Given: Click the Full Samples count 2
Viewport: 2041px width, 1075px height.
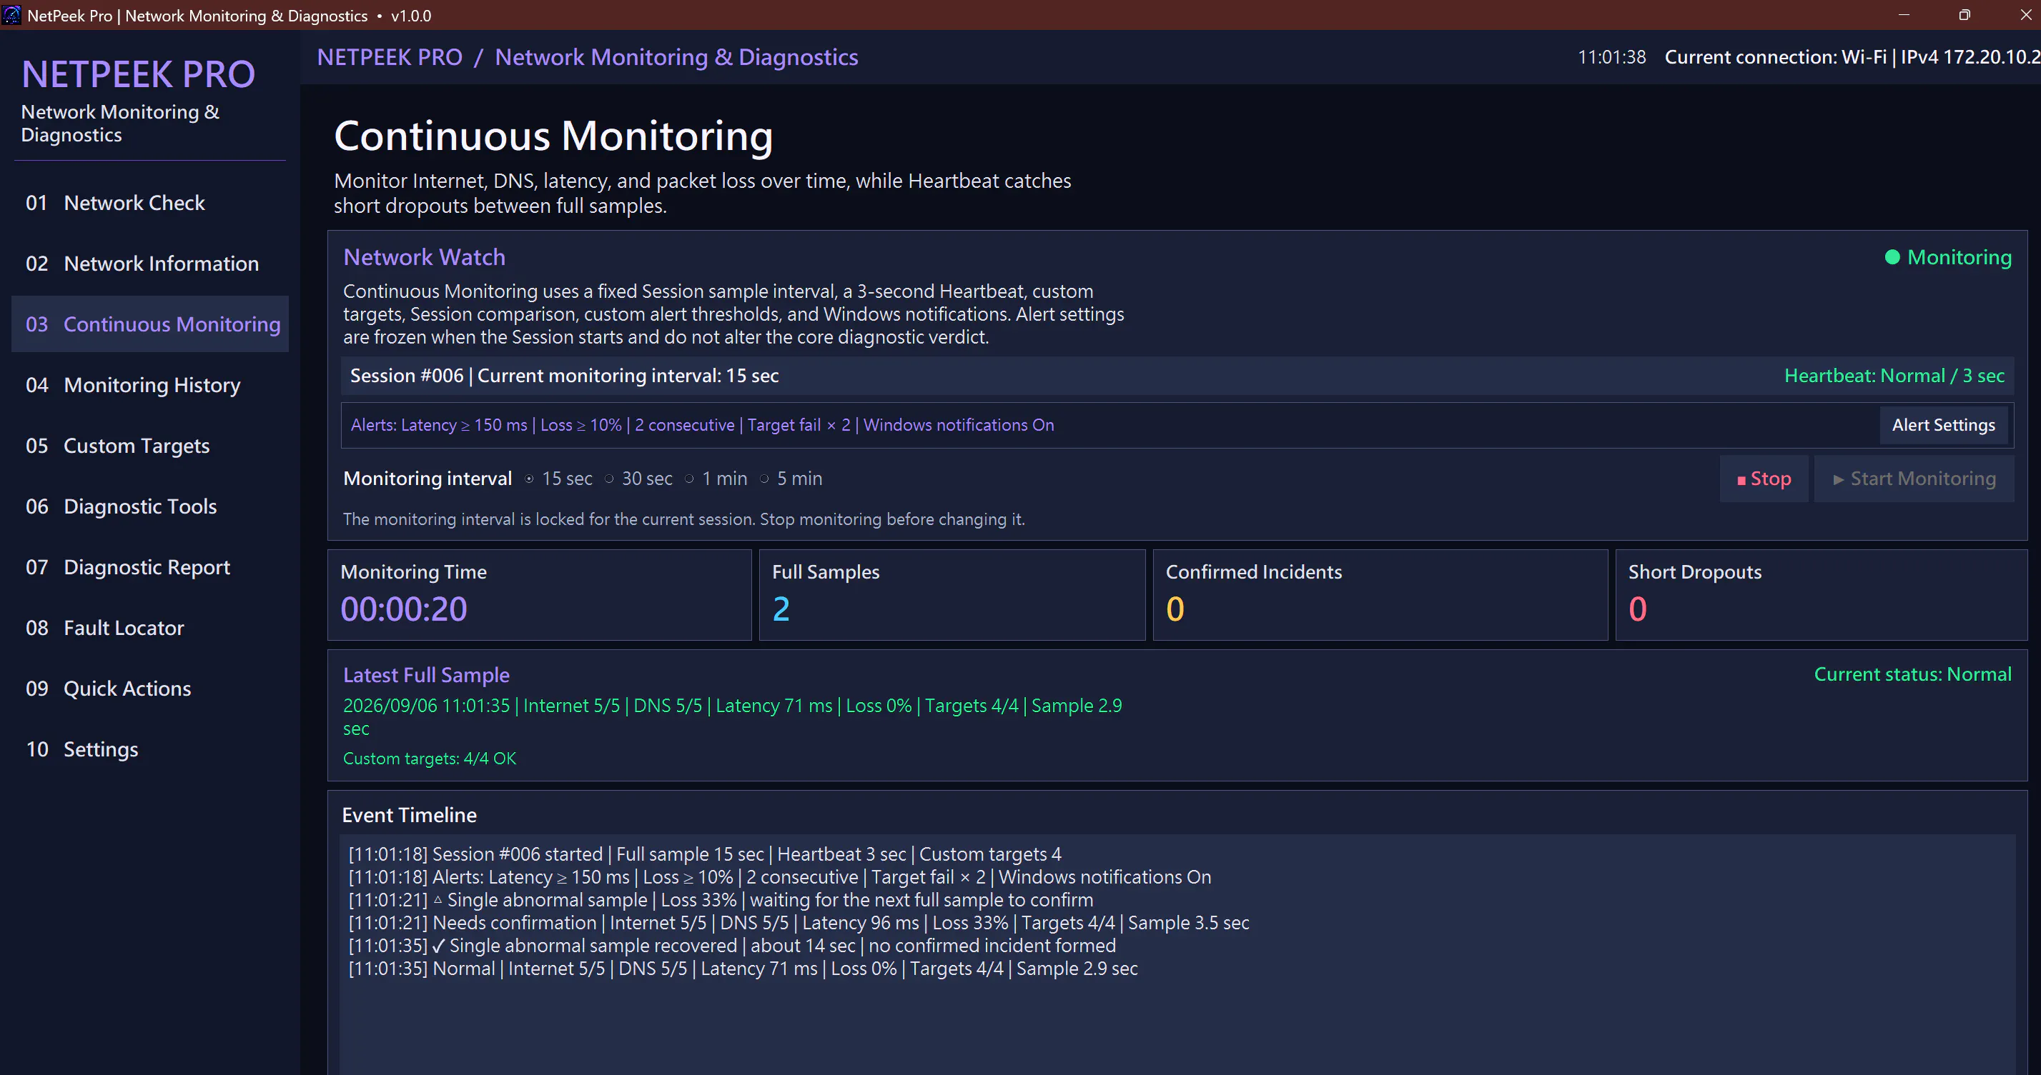Looking at the screenshot, I should (781, 609).
